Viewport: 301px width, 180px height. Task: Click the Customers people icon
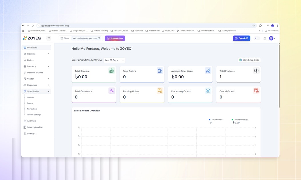click(25, 85)
